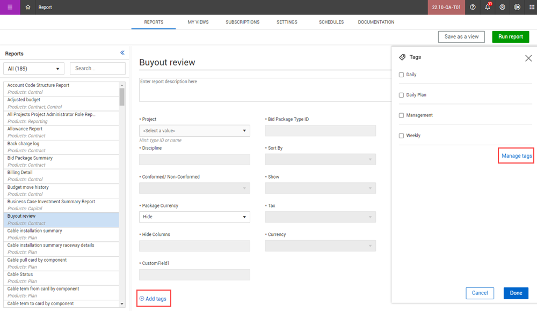Click Cancel in the Tags panel
The width and height of the screenshot is (537, 311).
click(480, 293)
